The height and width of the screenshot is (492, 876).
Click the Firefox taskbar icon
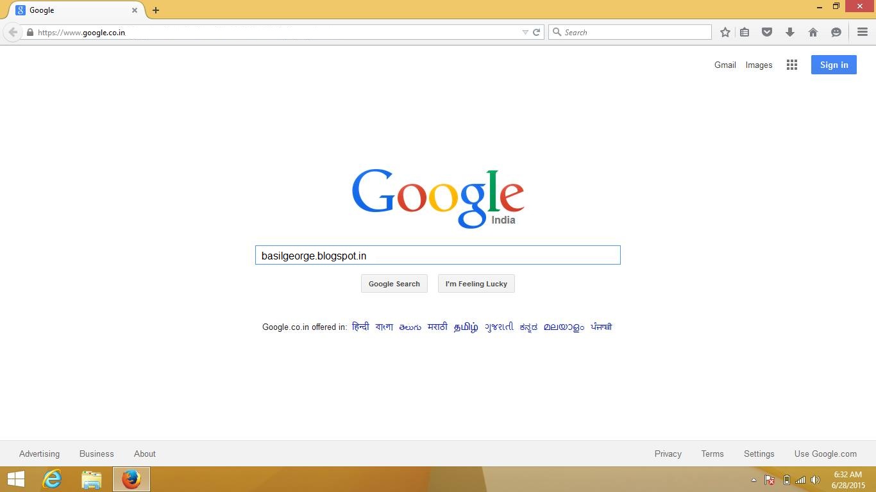coord(131,479)
